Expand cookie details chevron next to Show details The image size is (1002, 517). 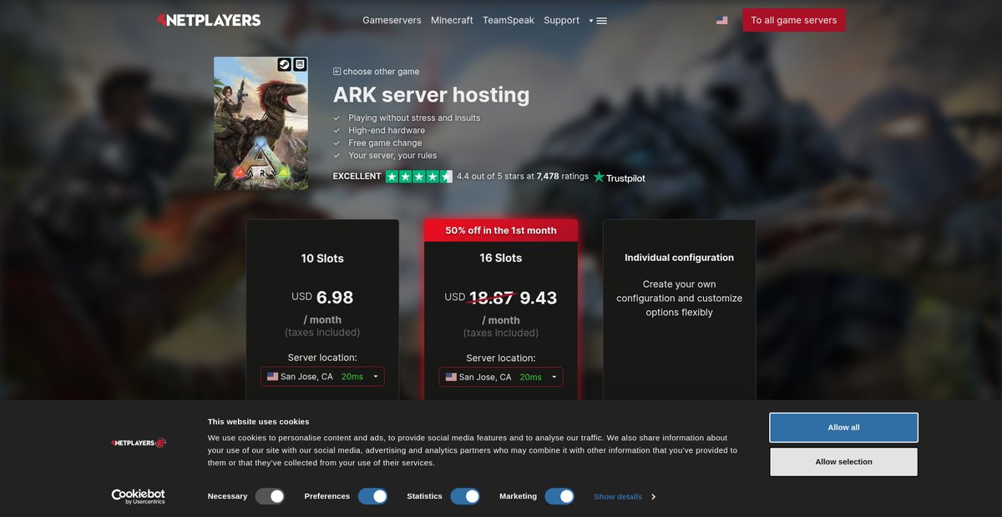coord(653,497)
